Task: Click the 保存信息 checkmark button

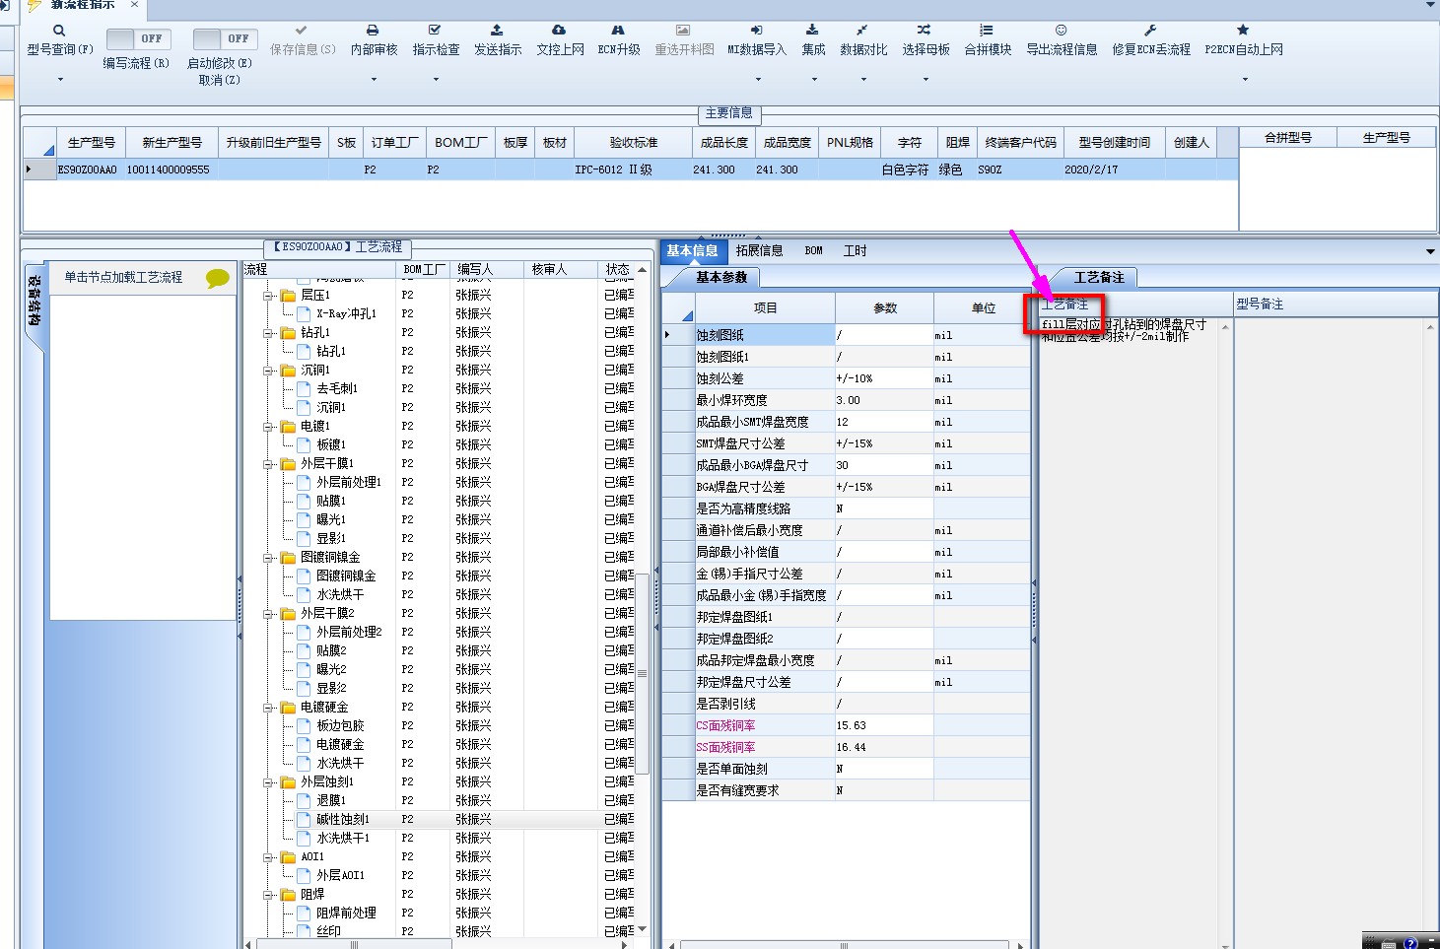Action: [302, 31]
